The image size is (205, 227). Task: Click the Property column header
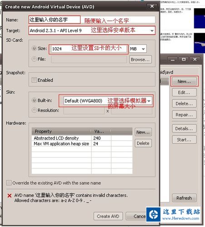click(61, 131)
